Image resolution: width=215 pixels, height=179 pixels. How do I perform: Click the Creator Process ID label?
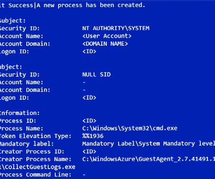point(32,151)
